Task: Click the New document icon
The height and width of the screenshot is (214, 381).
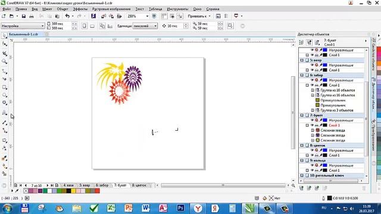Action: tap(4, 16)
